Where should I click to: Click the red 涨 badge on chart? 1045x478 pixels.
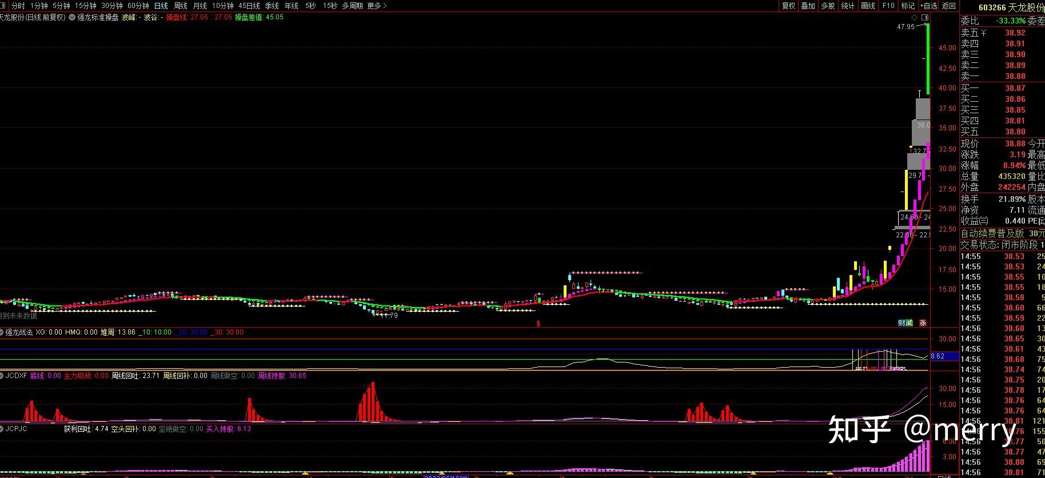922,323
